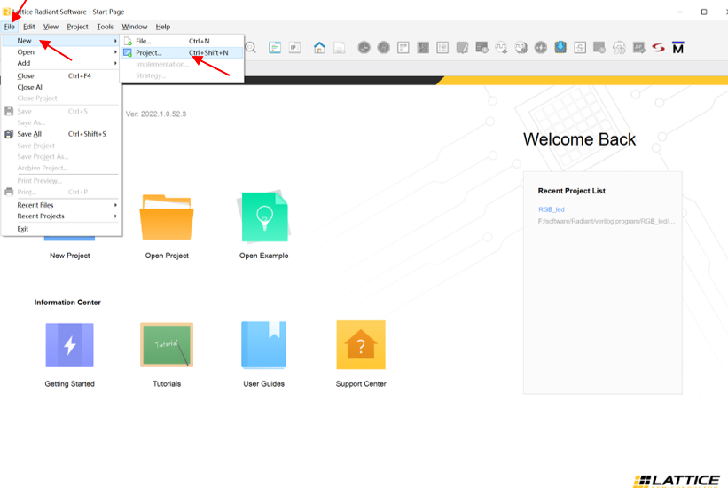Viewport: 728px width, 488px height.
Task: Open the Netlist Analyzer dark grid icon
Action: (423, 47)
